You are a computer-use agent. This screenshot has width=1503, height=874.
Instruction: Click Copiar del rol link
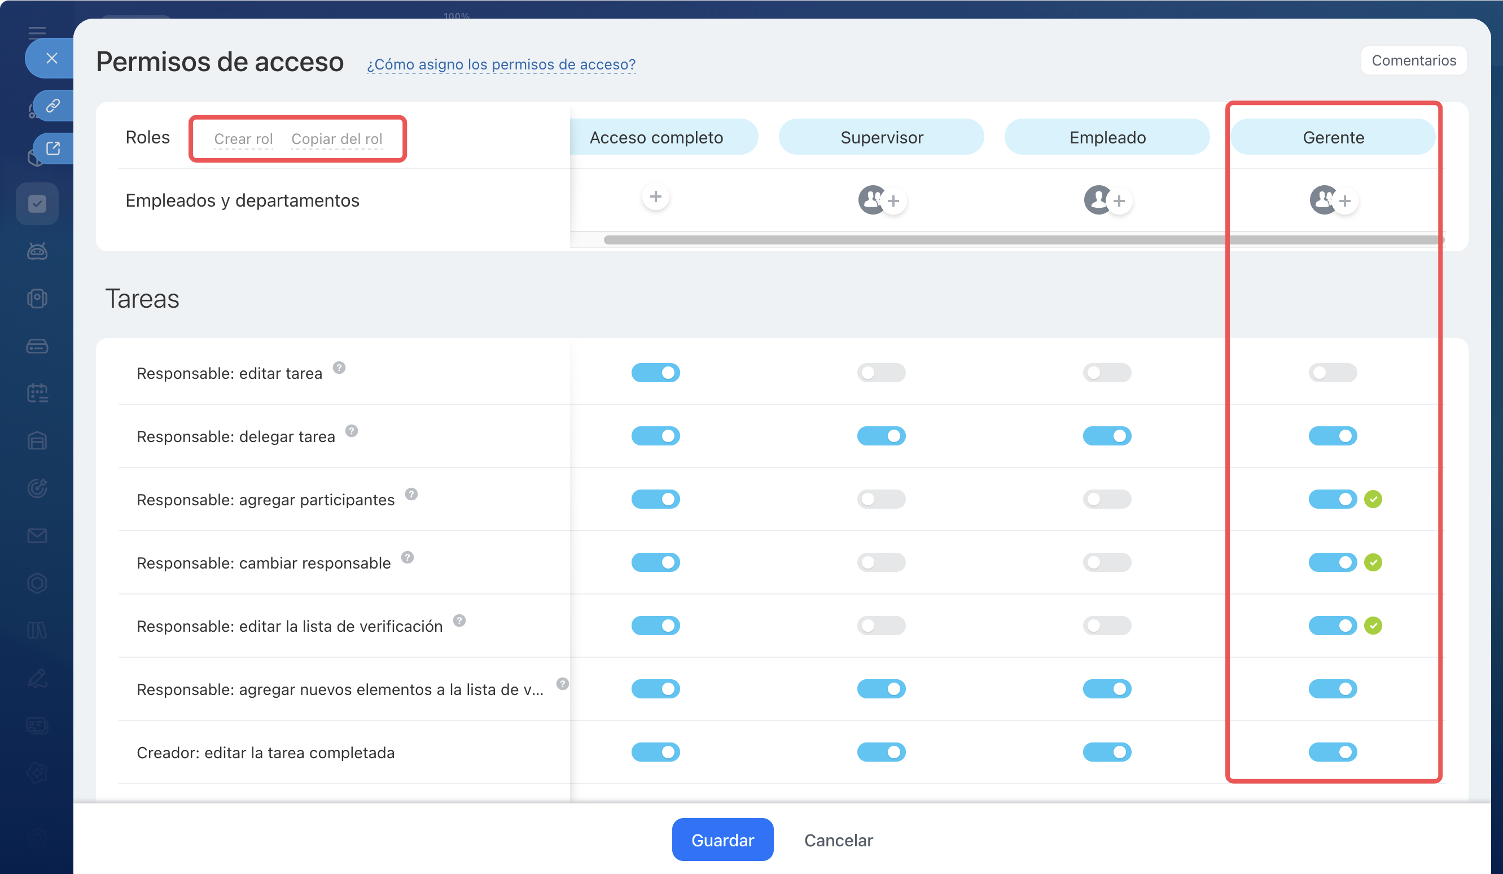[x=336, y=139]
